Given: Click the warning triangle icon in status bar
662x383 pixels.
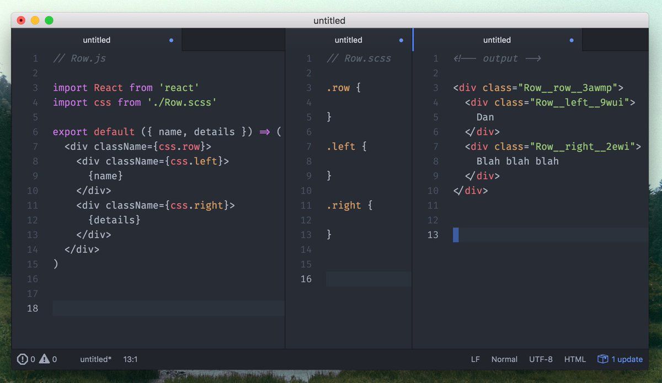Looking at the screenshot, I should (44, 359).
